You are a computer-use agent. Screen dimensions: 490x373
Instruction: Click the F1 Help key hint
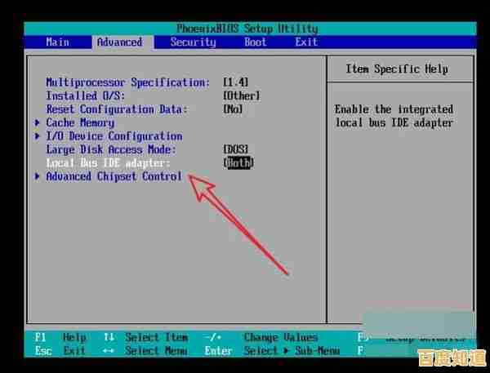61,337
